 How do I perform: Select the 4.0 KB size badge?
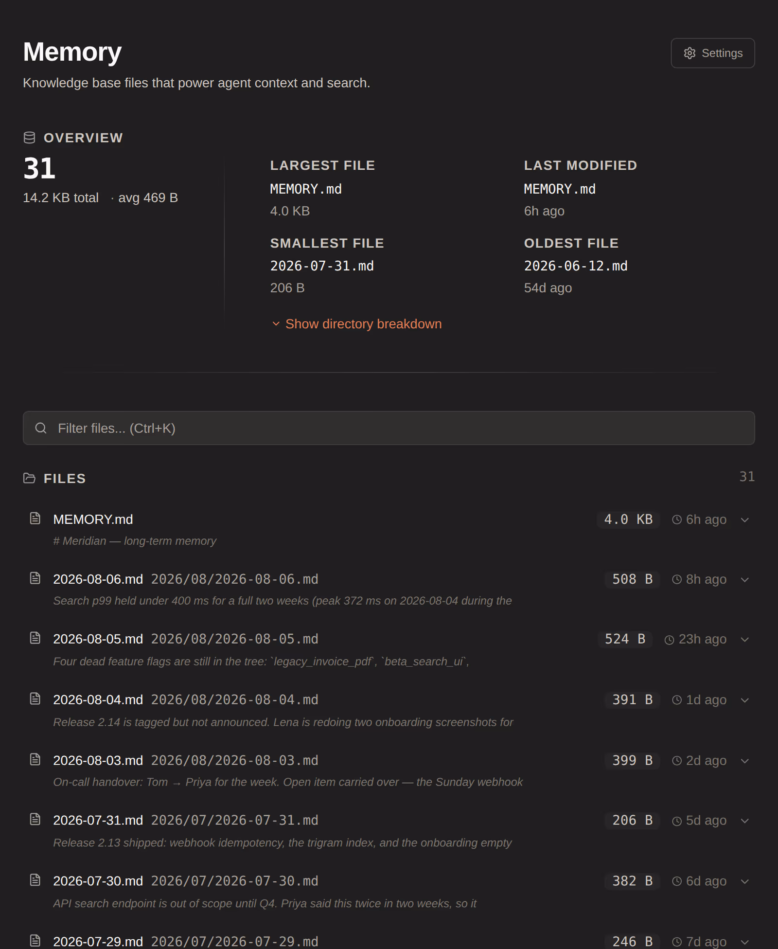point(628,519)
